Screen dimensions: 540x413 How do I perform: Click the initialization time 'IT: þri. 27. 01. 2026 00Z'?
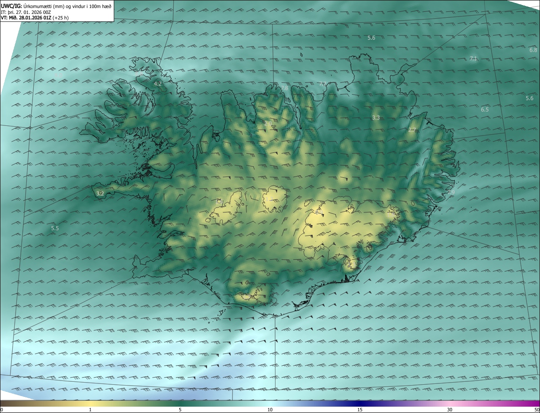click(26, 12)
